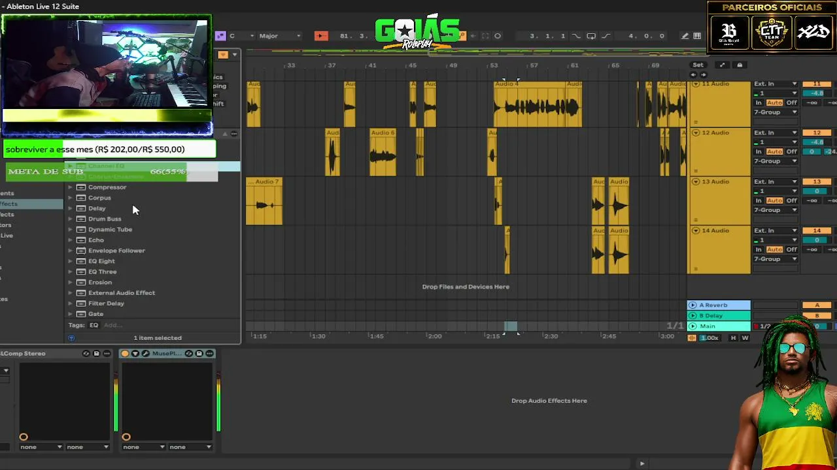
Task: Click the play icon on A Reverb track
Action: pyautogui.click(x=692, y=305)
